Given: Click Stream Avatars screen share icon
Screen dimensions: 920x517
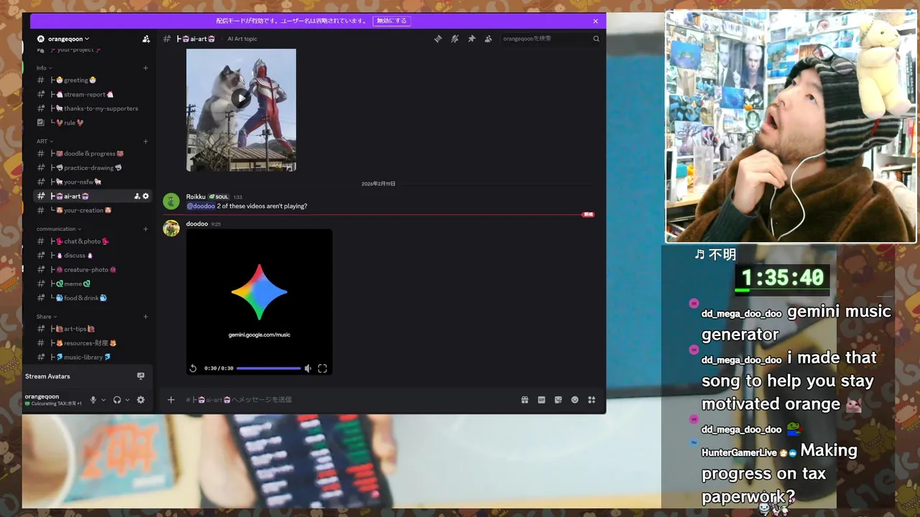Looking at the screenshot, I should (x=141, y=376).
